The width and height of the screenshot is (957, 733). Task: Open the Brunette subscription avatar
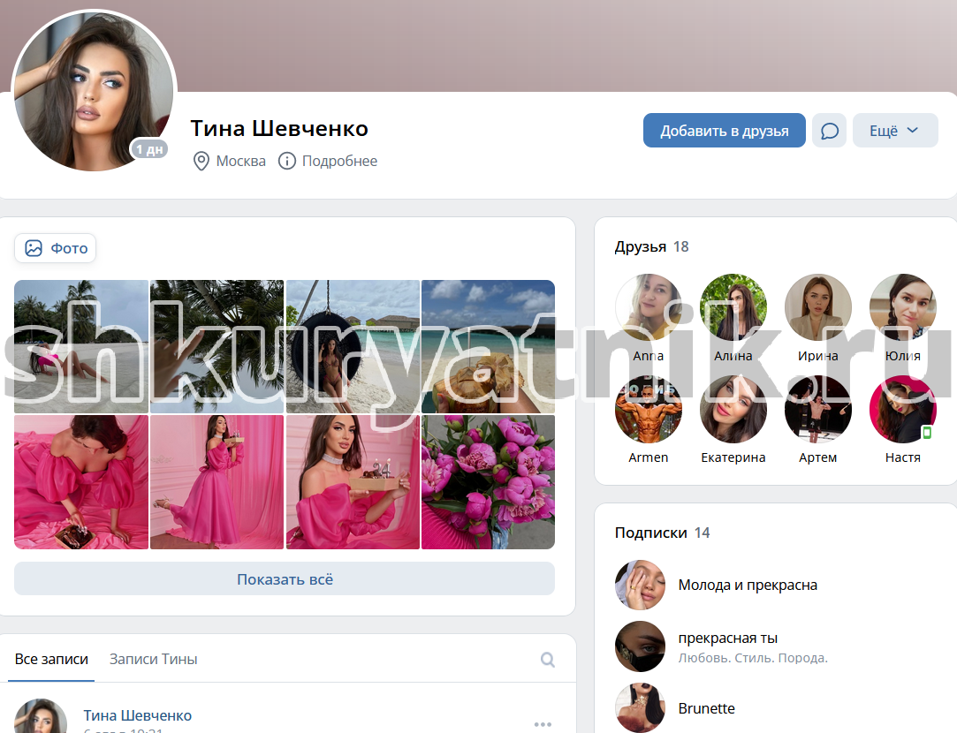click(x=640, y=707)
